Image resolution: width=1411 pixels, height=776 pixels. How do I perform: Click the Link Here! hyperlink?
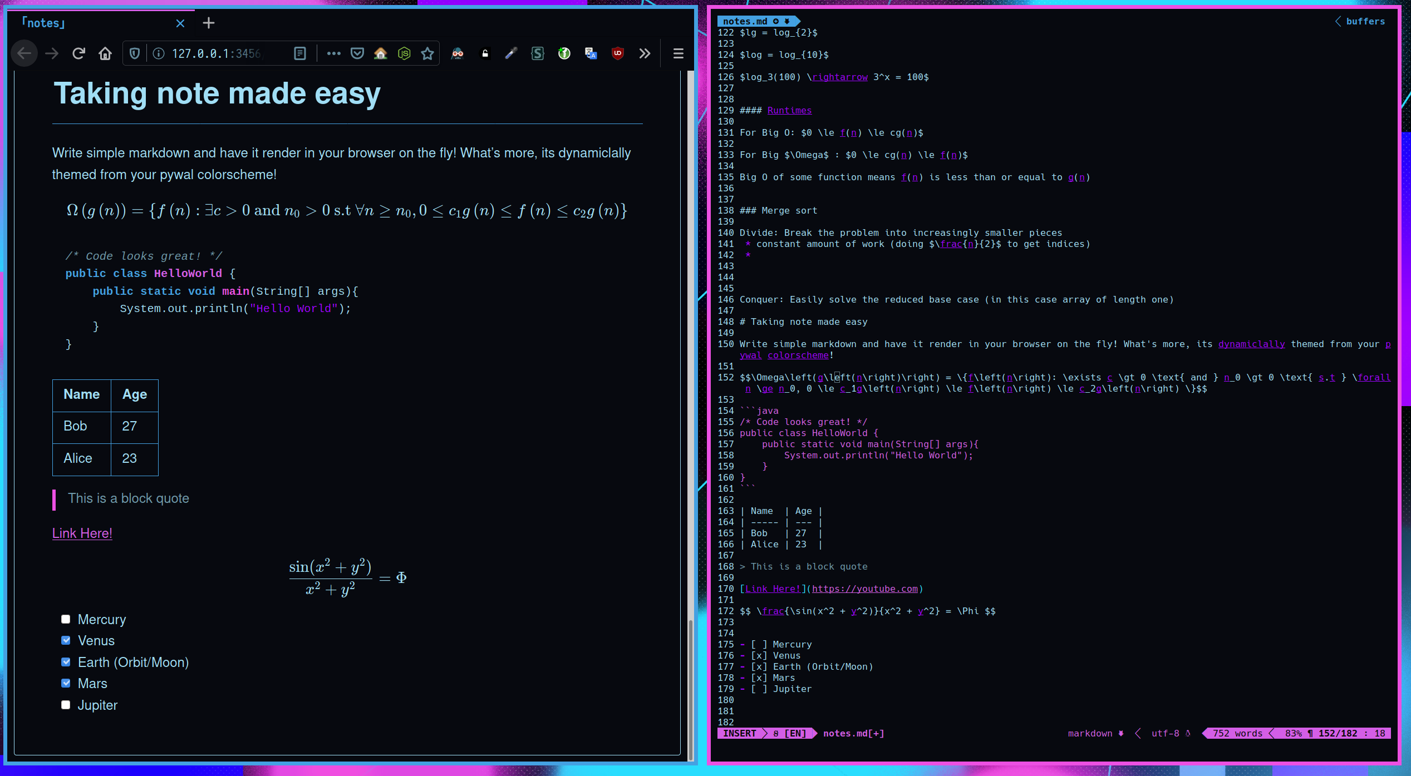click(x=82, y=532)
